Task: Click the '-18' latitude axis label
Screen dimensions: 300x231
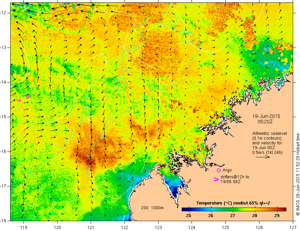Action: click(3, 221)
